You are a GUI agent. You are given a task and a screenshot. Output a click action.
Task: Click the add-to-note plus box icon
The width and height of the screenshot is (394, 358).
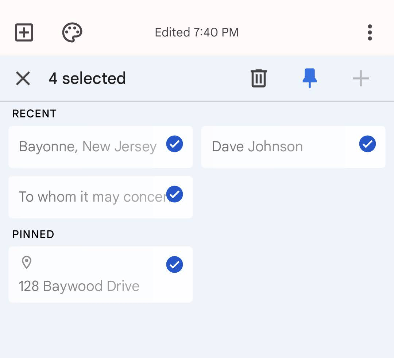pos(24,32)
